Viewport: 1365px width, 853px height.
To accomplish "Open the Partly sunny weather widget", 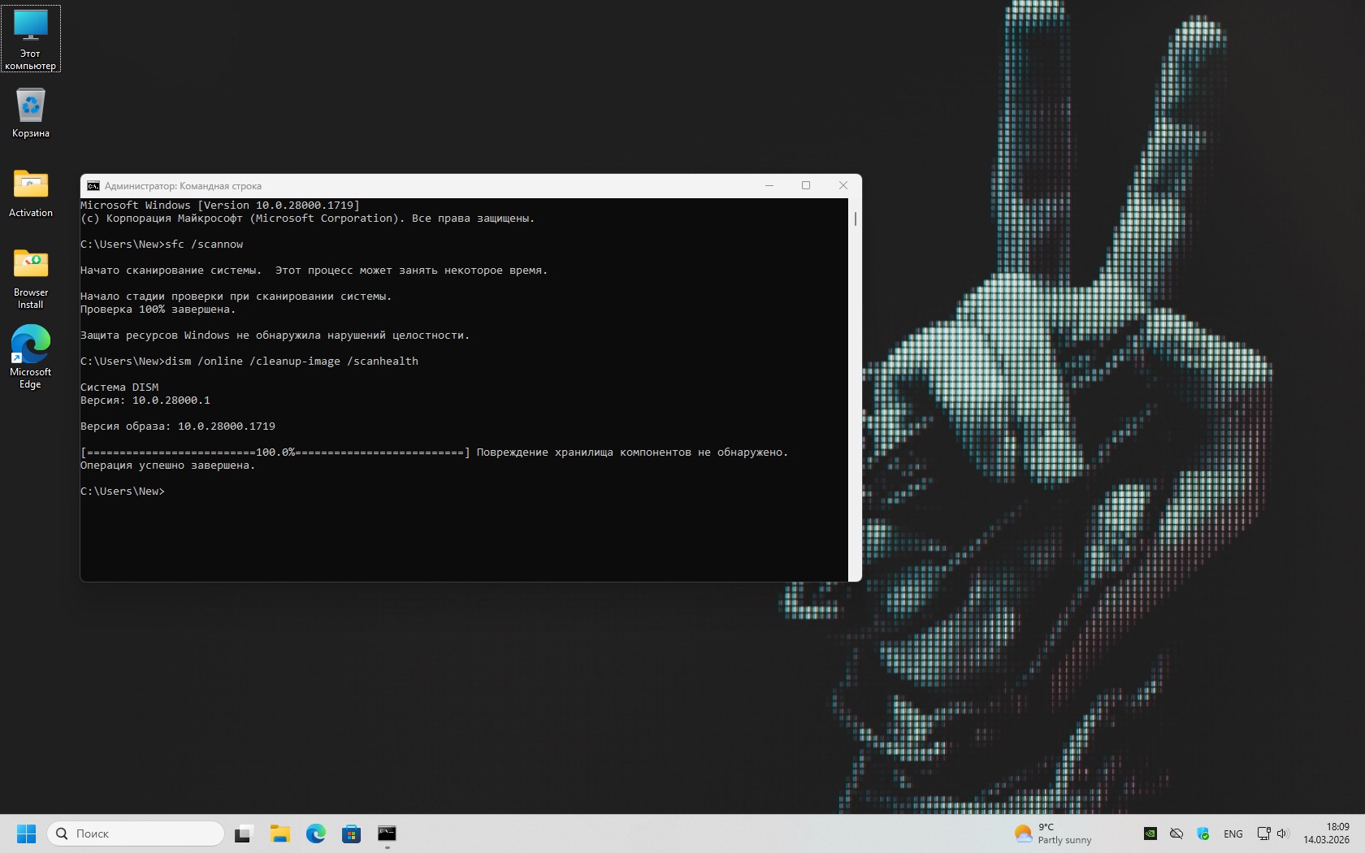I will pyautogui.click(x=1053, y=834).
